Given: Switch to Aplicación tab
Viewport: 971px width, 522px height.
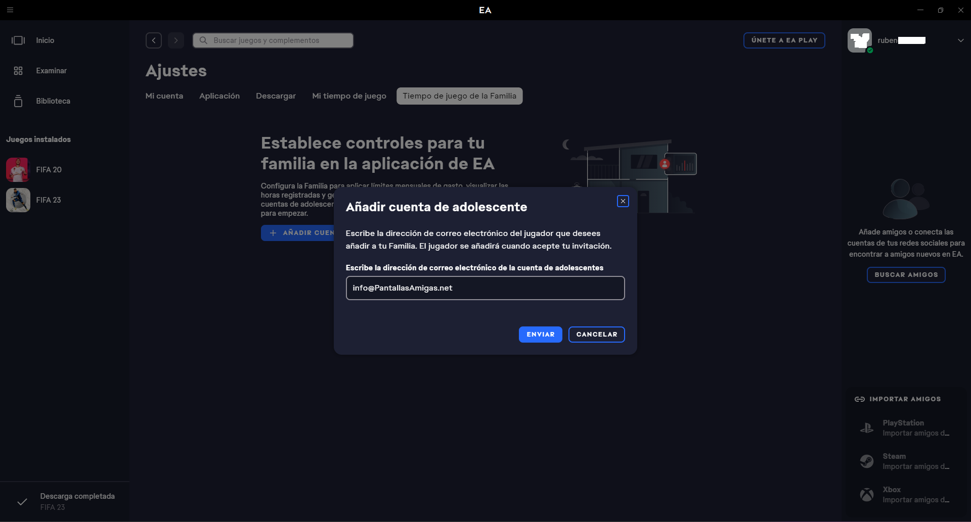Looking at the screenshot, I should 219,96.
